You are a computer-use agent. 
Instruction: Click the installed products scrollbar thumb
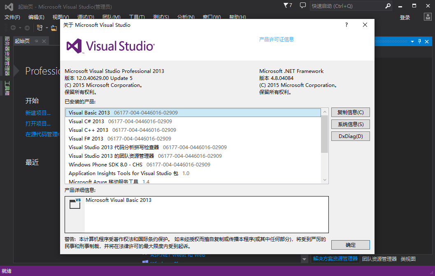coord(325,134)
